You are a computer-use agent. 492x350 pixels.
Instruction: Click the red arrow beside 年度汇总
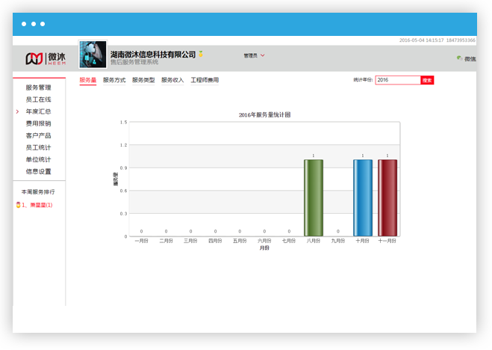click(17, 111)
